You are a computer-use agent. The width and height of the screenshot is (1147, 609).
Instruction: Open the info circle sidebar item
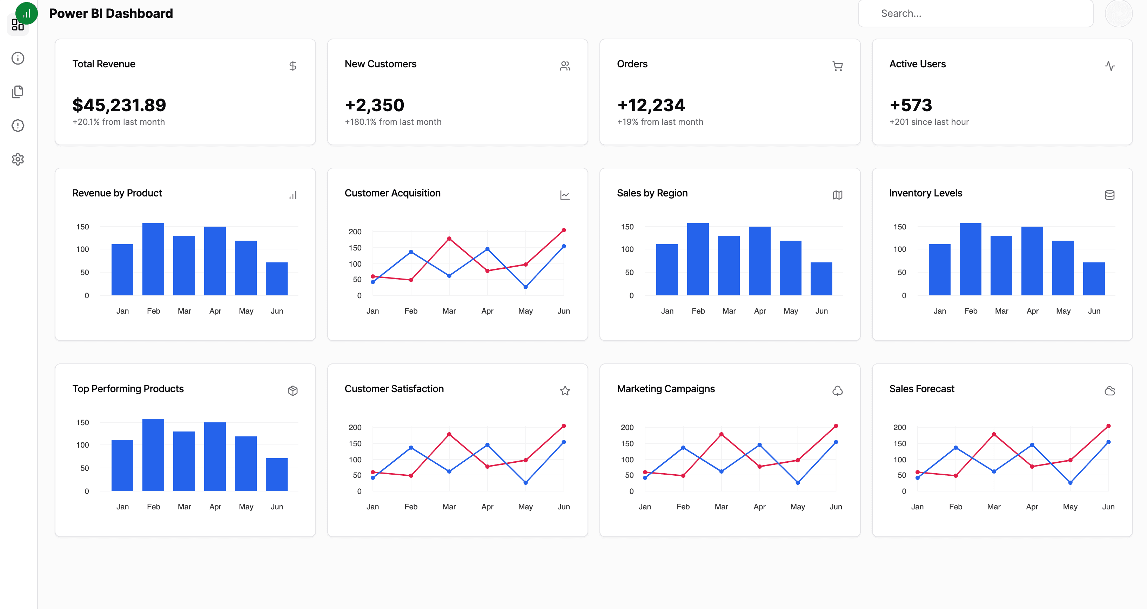tap(18, 58)
